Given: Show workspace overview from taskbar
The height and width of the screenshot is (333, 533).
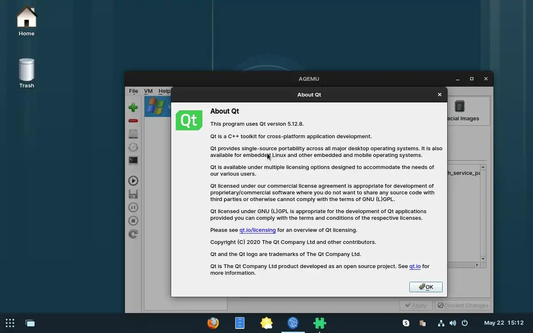Looking at the screenshot, I should coord(30,323).
